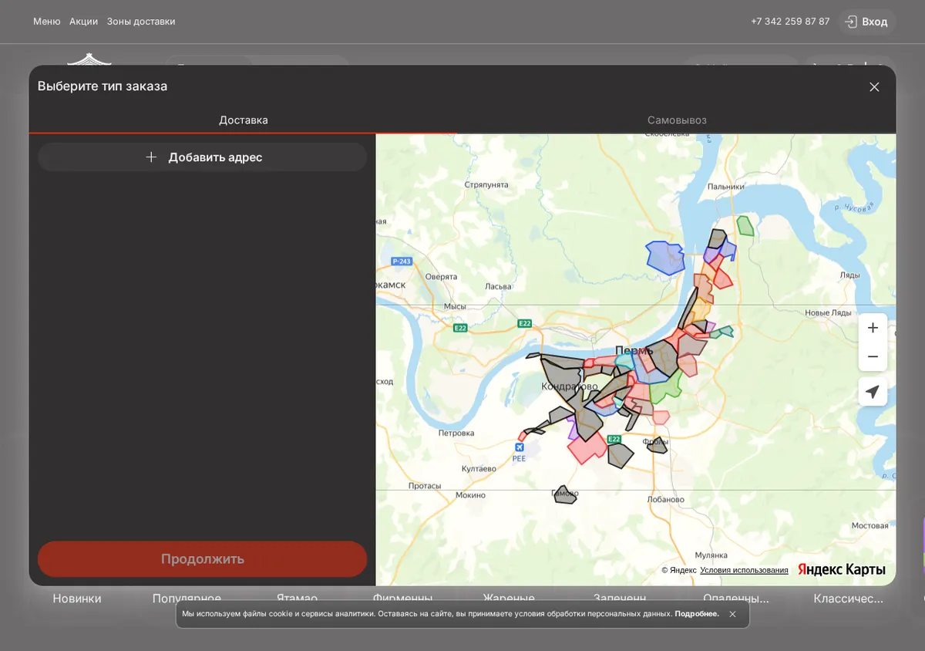
Task: Click the Добавить адрес button
Action: point(202,157)
